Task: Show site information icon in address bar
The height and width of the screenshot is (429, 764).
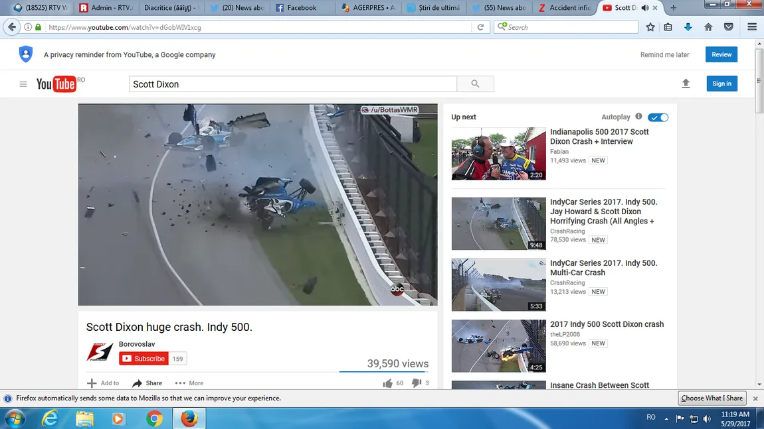Action: tap(28, 27)
